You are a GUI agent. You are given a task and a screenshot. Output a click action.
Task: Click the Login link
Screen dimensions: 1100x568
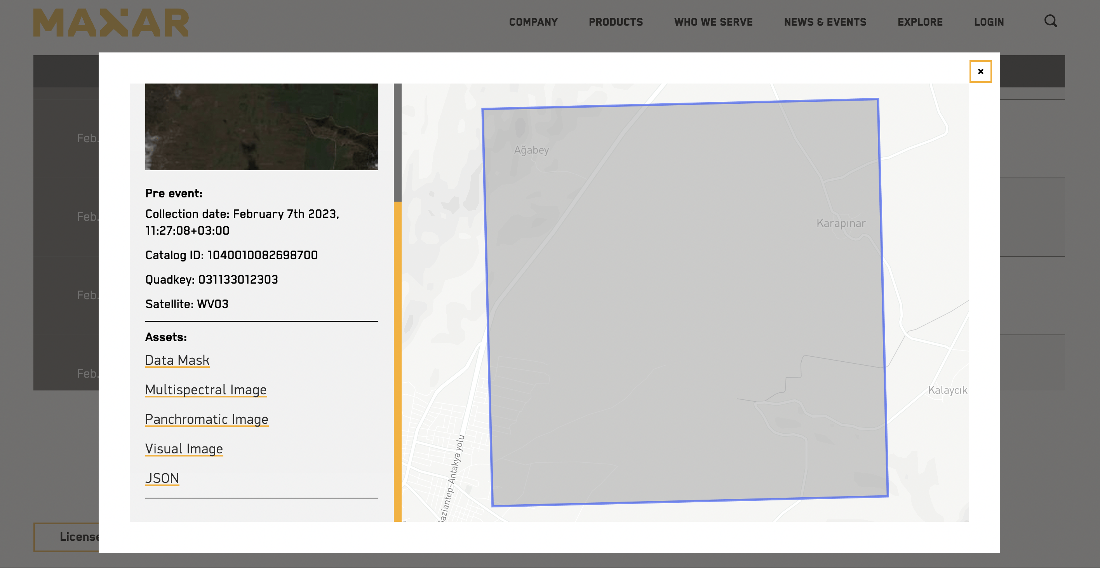pyautogui.click(x=989, y=22)
